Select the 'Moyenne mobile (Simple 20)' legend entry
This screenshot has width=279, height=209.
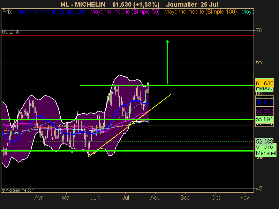(51, 12)
